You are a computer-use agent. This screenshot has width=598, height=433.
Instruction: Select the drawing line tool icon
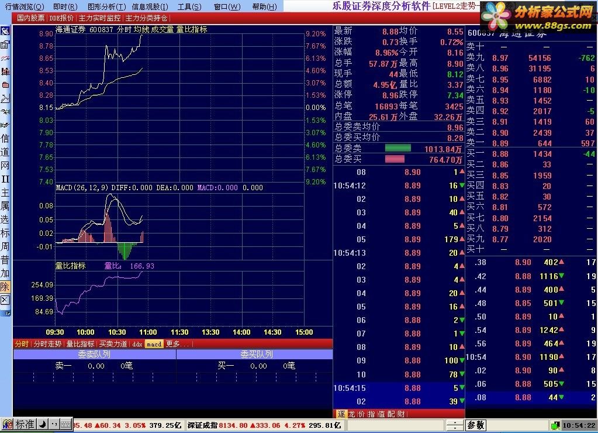coord(5,98)
